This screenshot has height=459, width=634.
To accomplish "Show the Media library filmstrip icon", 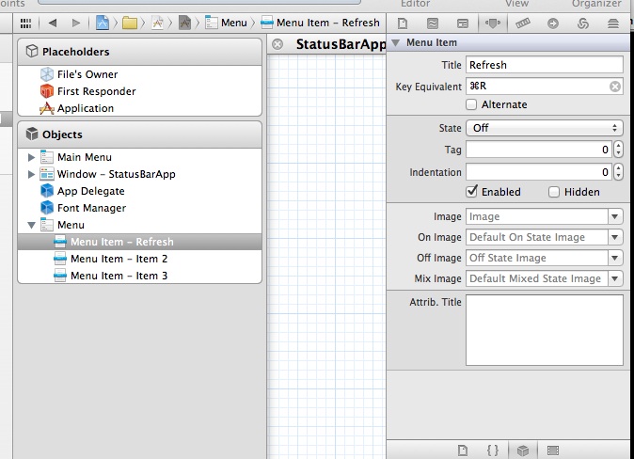I will pos(553,451).
